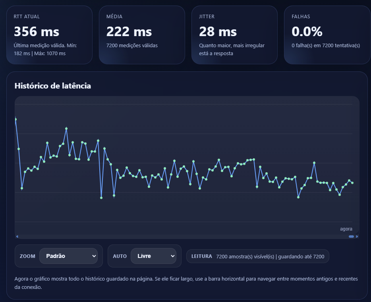
Task: Click the AUTO label text
Action: coord(120,256)
